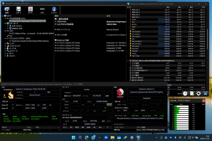Close the CPU #0 アクティブ クロック window
This screenshot has width=212, height=141.
click(x=204, y=101)
